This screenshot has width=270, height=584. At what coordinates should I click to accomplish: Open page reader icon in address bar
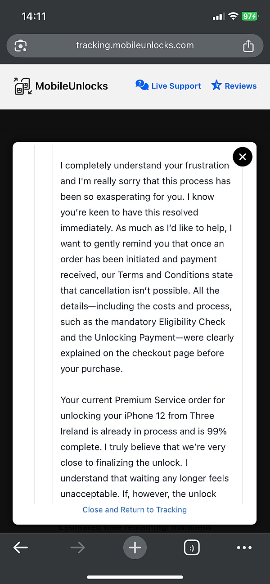pos(21,46)
